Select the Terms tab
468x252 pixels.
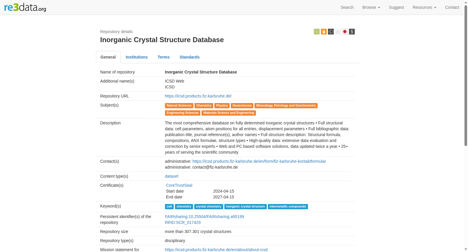coord(164,57)
